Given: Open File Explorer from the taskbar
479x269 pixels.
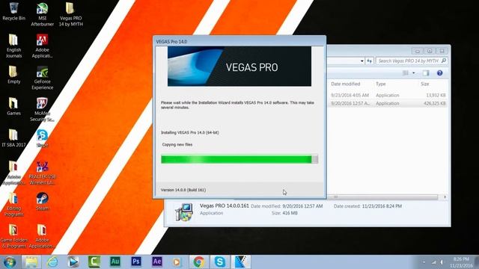Looking at the screenshot, I should click(x=31, y=262).
